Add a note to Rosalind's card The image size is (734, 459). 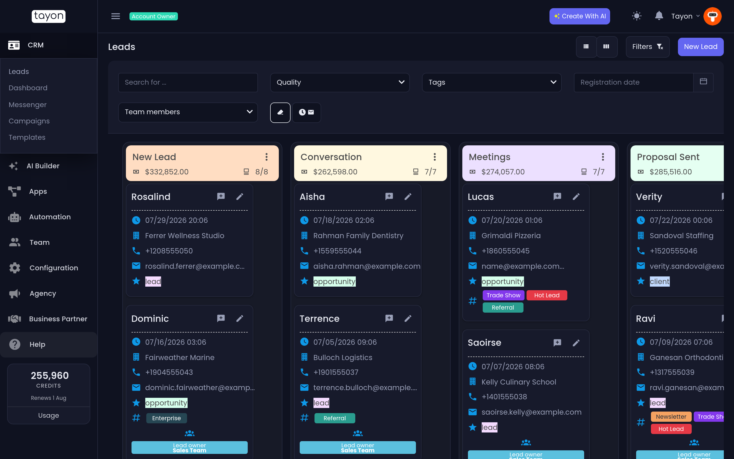(x=221, y=197)
